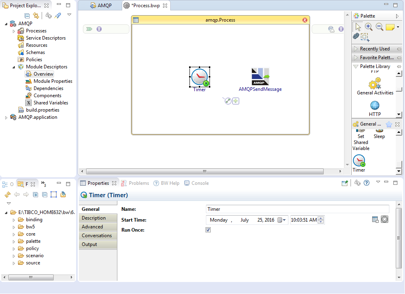Viewport: 405px width, 294px height.
Task: Close the Process.bwp editor tab
Action: (165, 6)
